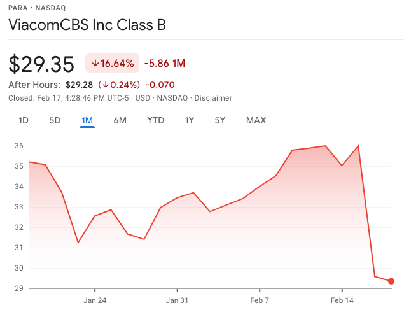The image size is (404, 317).
Task: Click the red dot at chart end
Action: pyautogui.click(x=391, y=281)
